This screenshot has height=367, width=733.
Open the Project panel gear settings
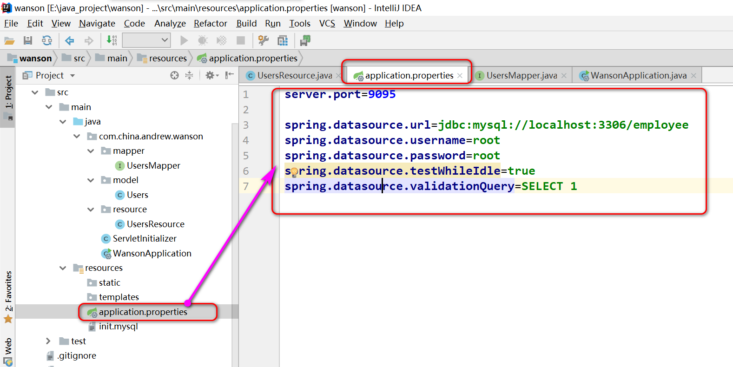pyautogui.click(x=211, y=75)
